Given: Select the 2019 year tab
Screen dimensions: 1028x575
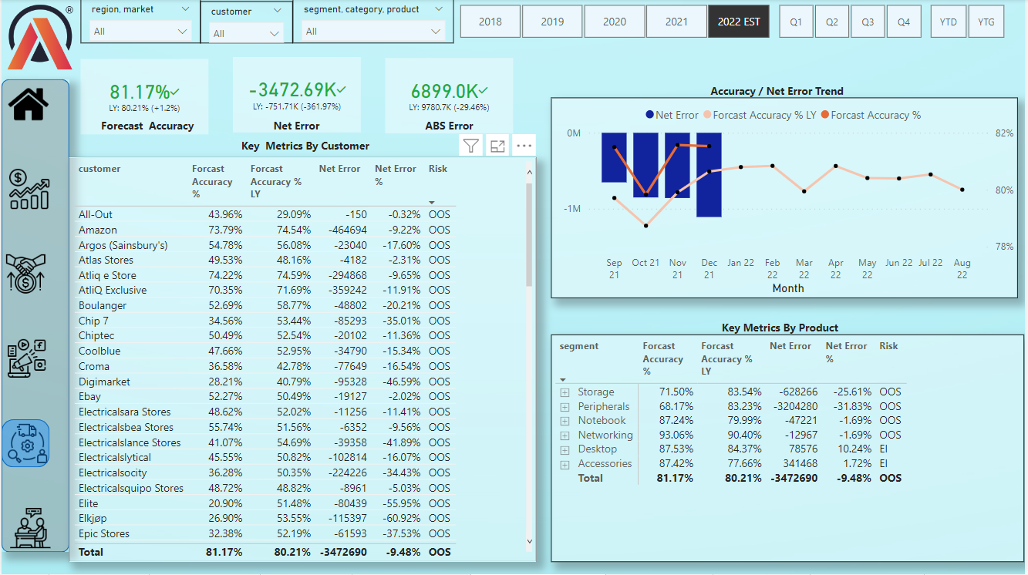Looking at the screenshot, I should tap(552, 21).
